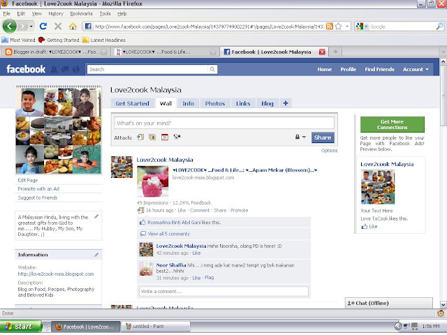The image size is (447, 335).
Task: Click the Write a comment field
Action: coord(223,291)
